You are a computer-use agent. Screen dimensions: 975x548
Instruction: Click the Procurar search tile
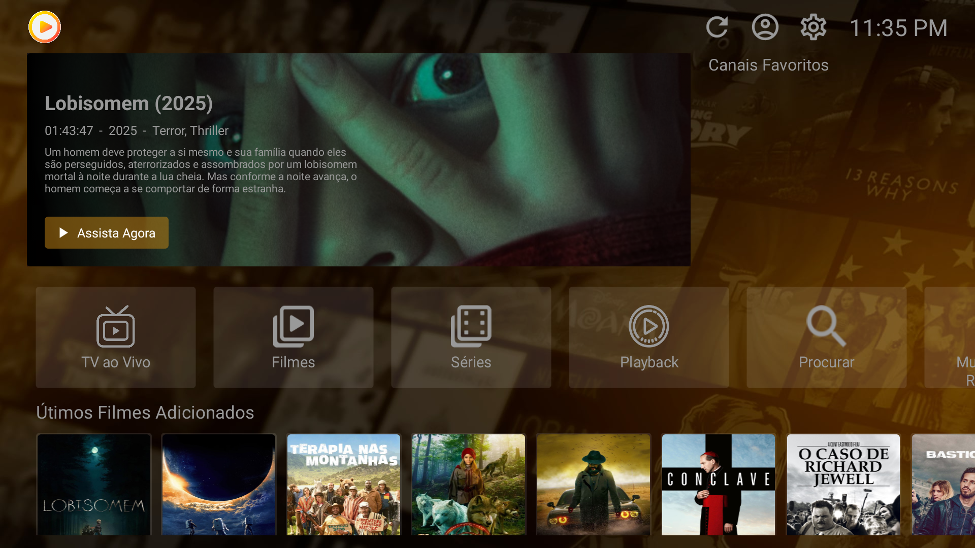pos(827,337)
